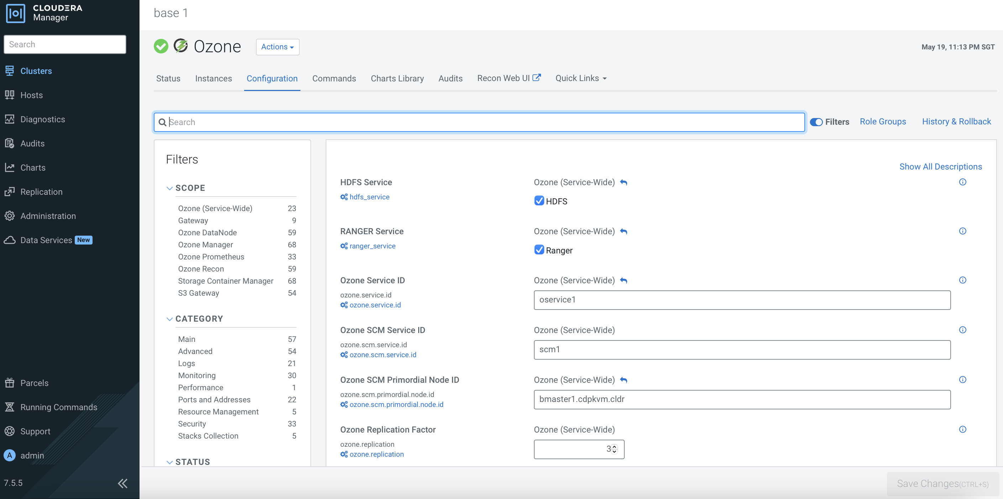Click the Parcels gift icon in sidebar

10,383
